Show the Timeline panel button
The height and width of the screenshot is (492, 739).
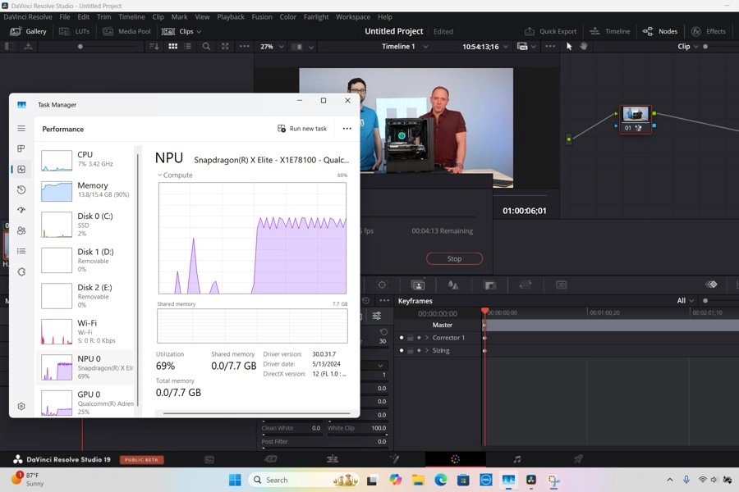point(610,31)
